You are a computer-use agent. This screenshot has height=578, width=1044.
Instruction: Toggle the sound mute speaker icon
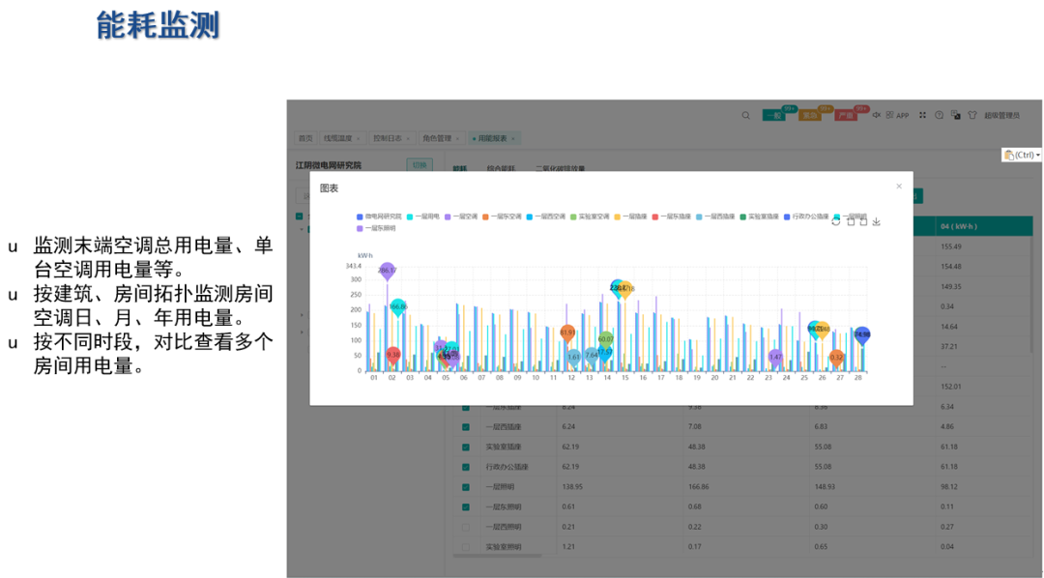point(877,115)
